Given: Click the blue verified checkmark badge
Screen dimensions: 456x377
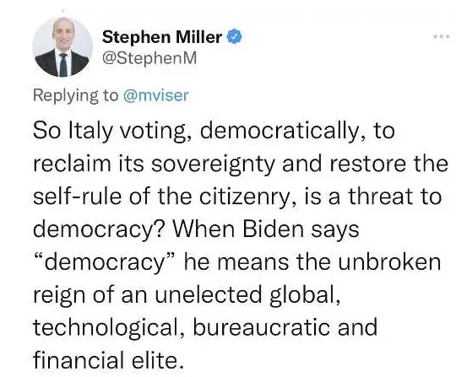Looking at the screenshot, I should pos(234,36).
